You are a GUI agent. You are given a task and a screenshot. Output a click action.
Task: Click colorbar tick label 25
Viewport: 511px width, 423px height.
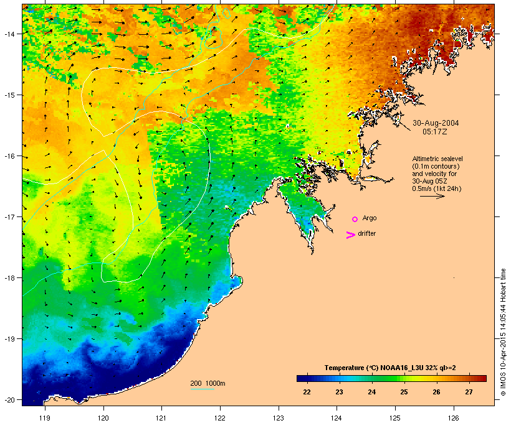404,392
